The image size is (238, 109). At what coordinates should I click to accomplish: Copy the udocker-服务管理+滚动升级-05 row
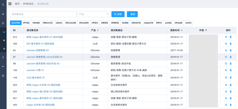226,64
